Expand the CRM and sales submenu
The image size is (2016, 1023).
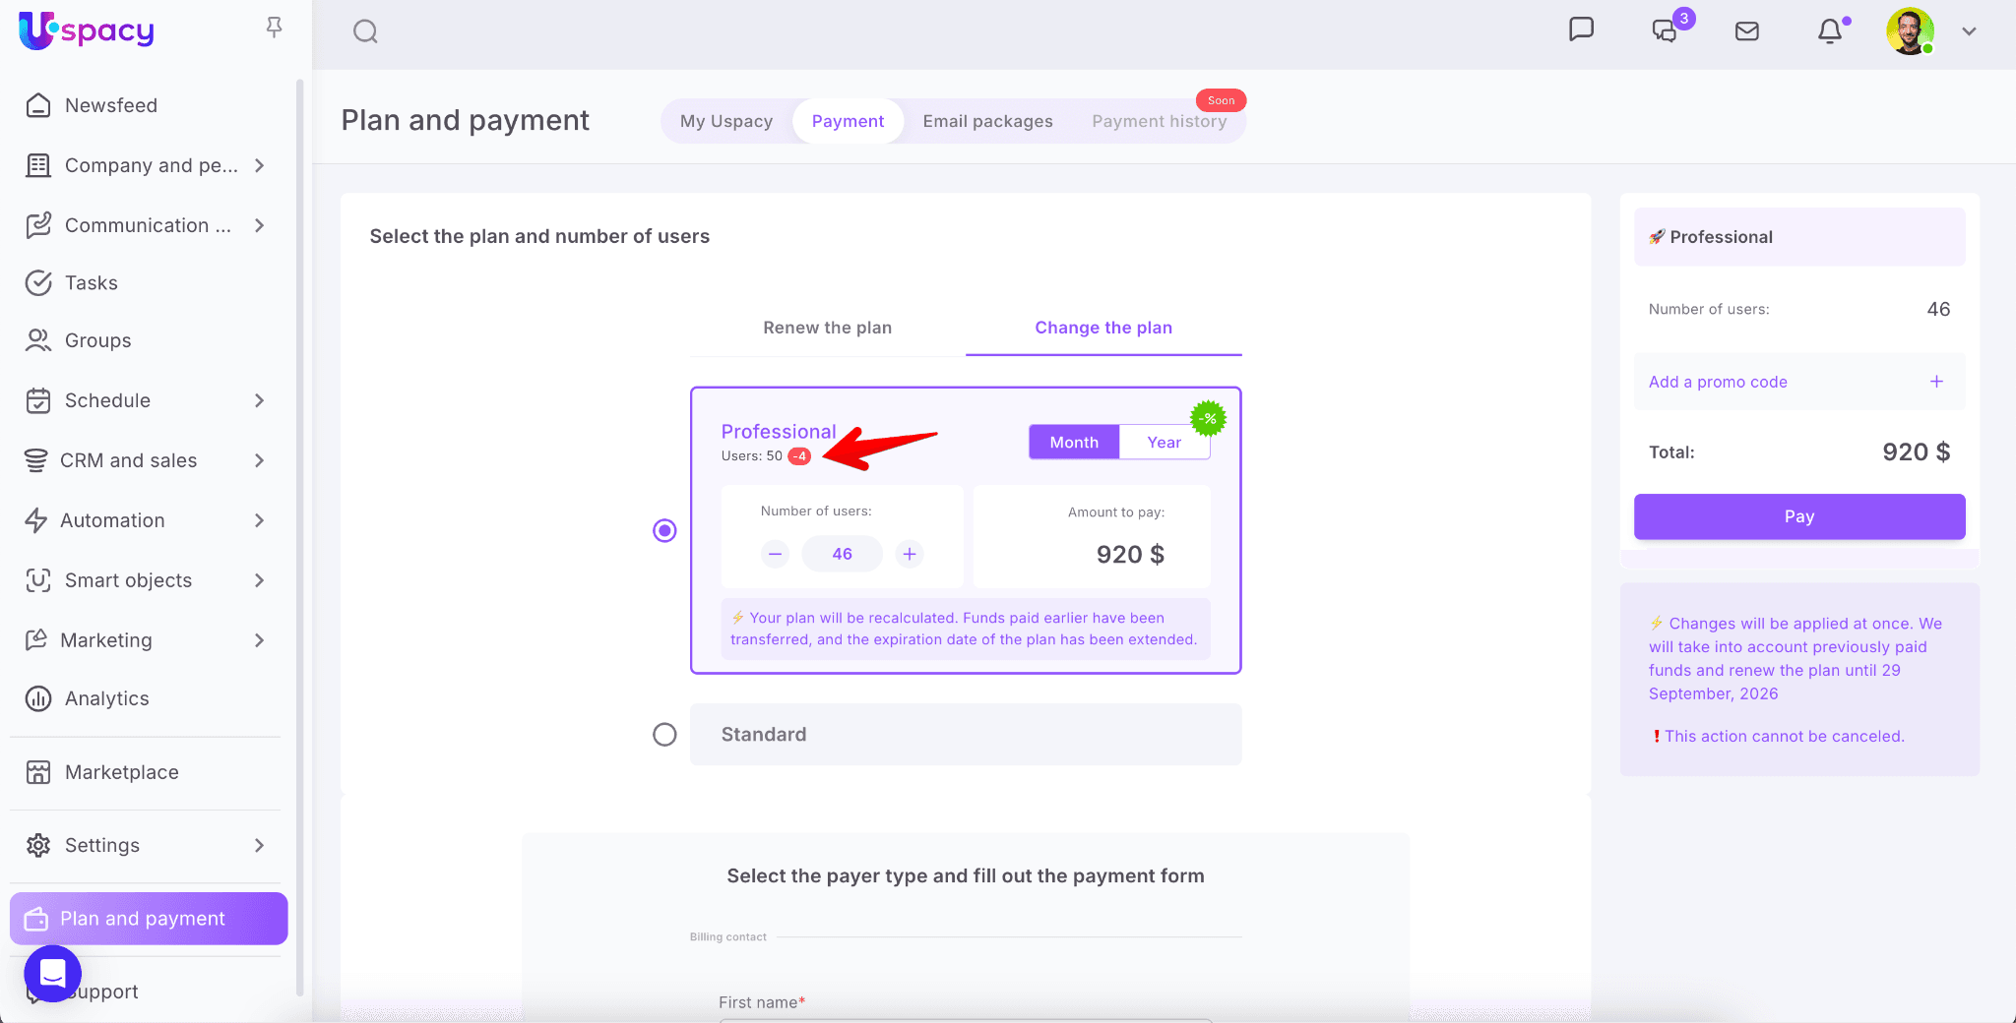click(259, 460)
